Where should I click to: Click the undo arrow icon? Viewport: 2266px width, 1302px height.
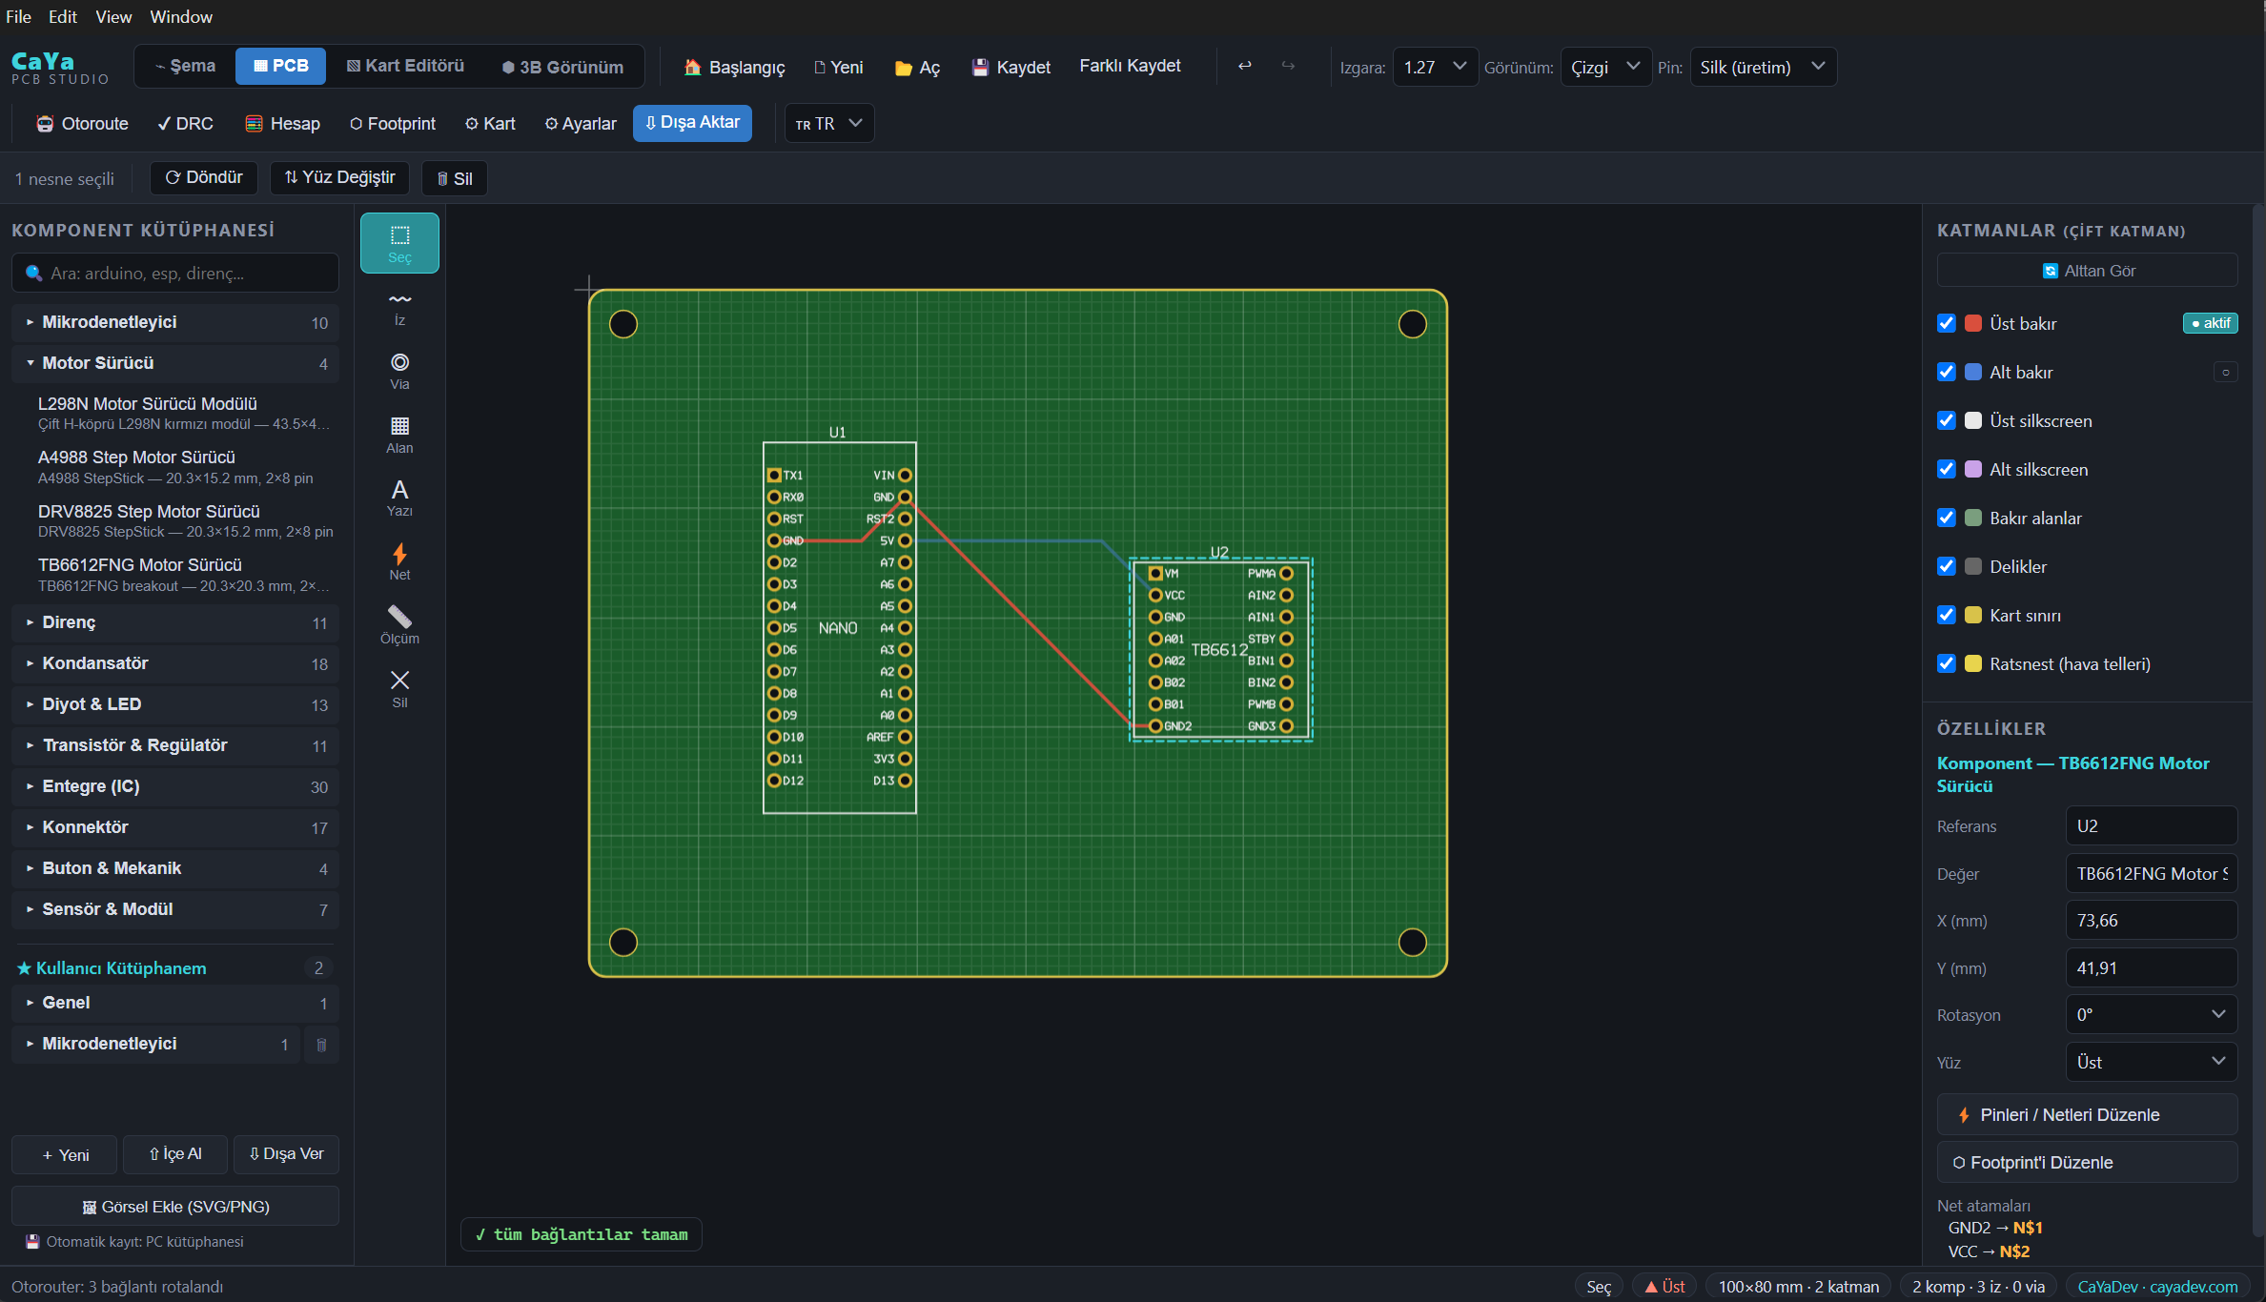[x=1244, y=66]
